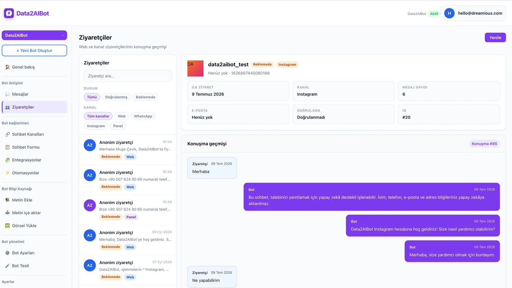Click bot message about Instagram hesabına hoş geldiniz
Viewport: 512px width, 288px height.
pyautogui.click(x=423, y=225)
